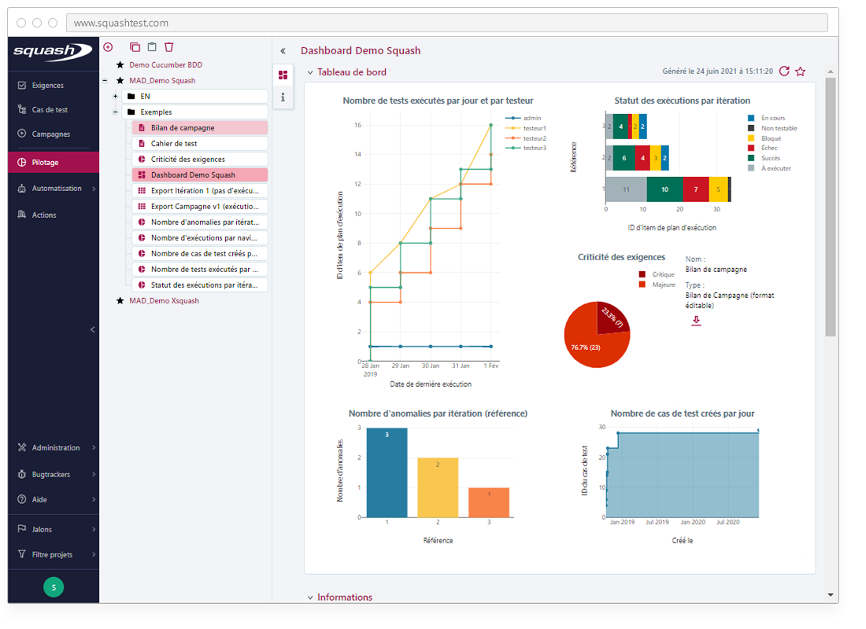Toggle testeur1 series in legend
This screenshot has height=629, width=866.
(525, 129)
